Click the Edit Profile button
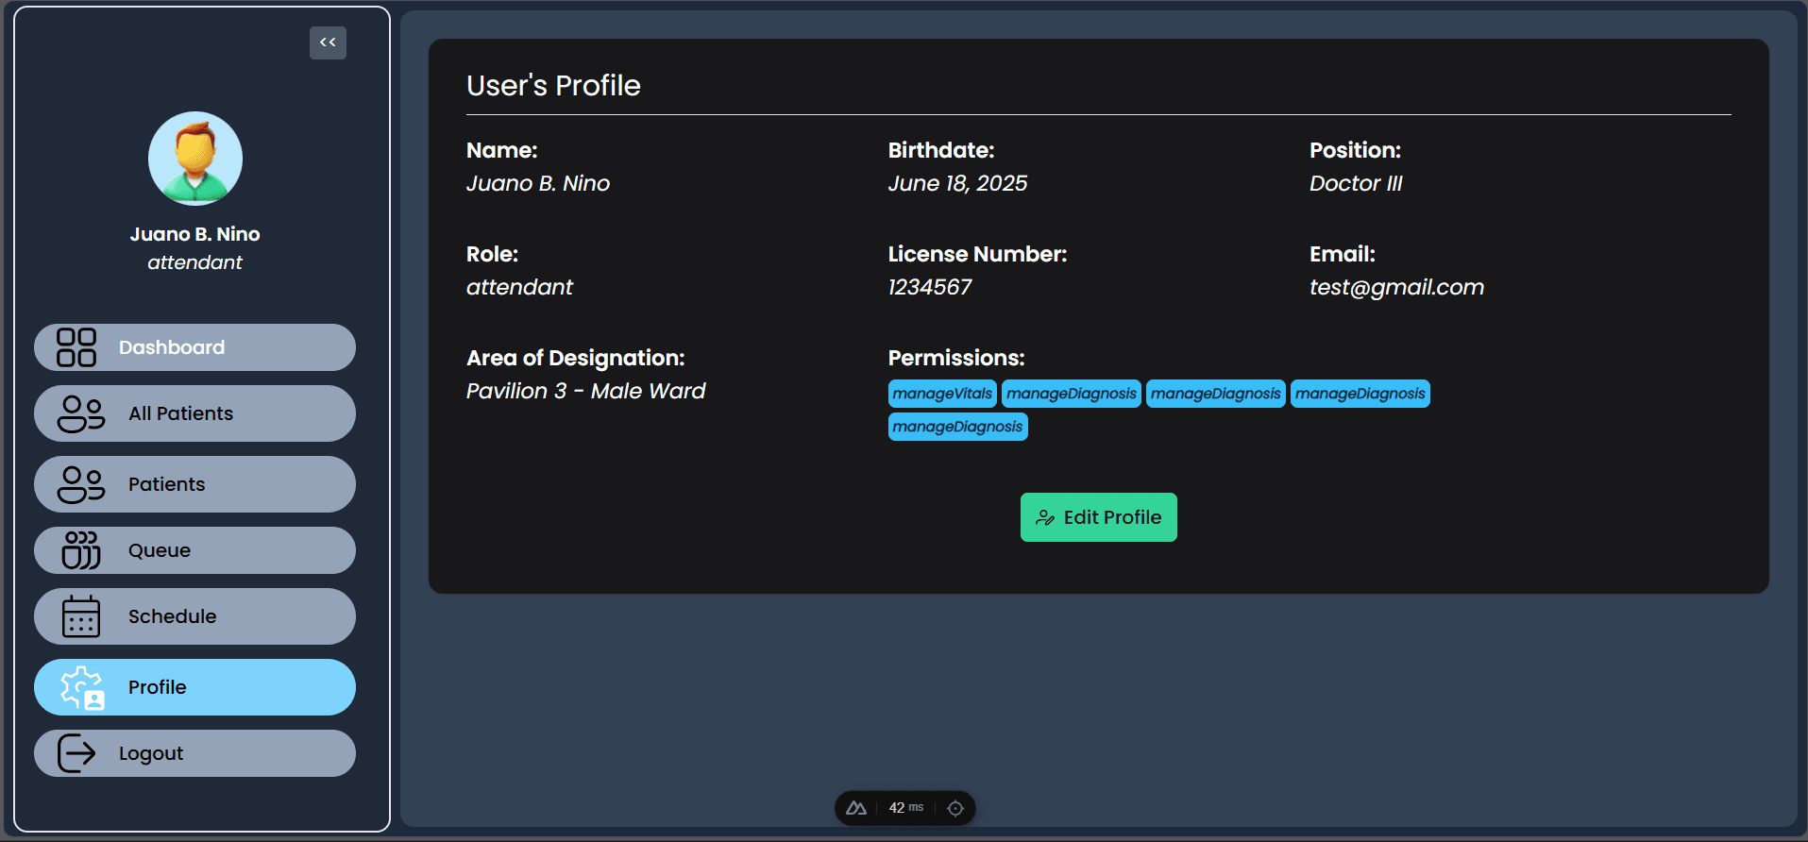 pos(1099,517)
